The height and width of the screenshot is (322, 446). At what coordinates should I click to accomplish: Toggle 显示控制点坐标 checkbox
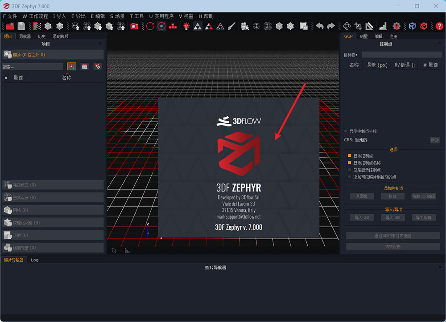click(346, 131)
